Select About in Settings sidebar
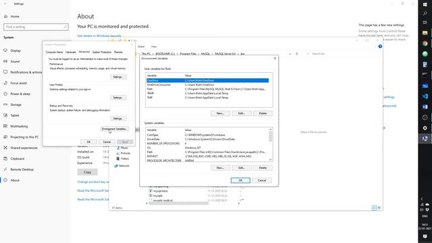This screenshot has width=432, height=243. tap(11, 180)
